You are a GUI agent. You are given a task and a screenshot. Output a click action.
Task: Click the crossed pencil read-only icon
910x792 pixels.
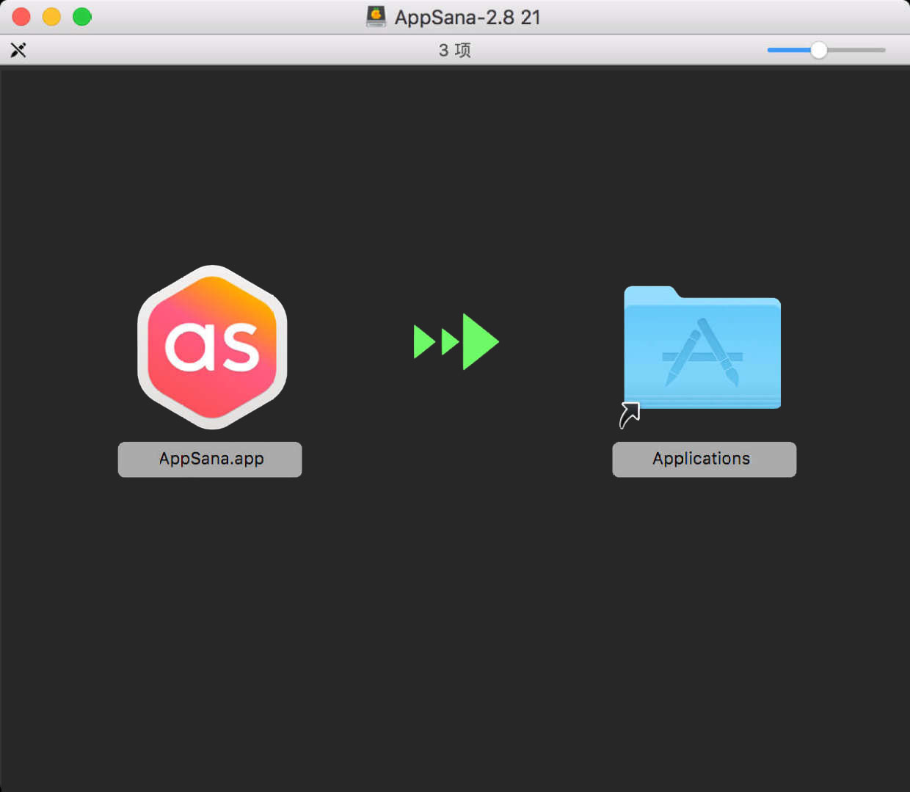coord(18,50)
